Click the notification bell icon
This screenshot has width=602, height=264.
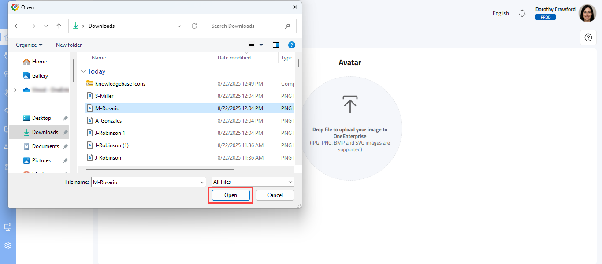(522, 13)
